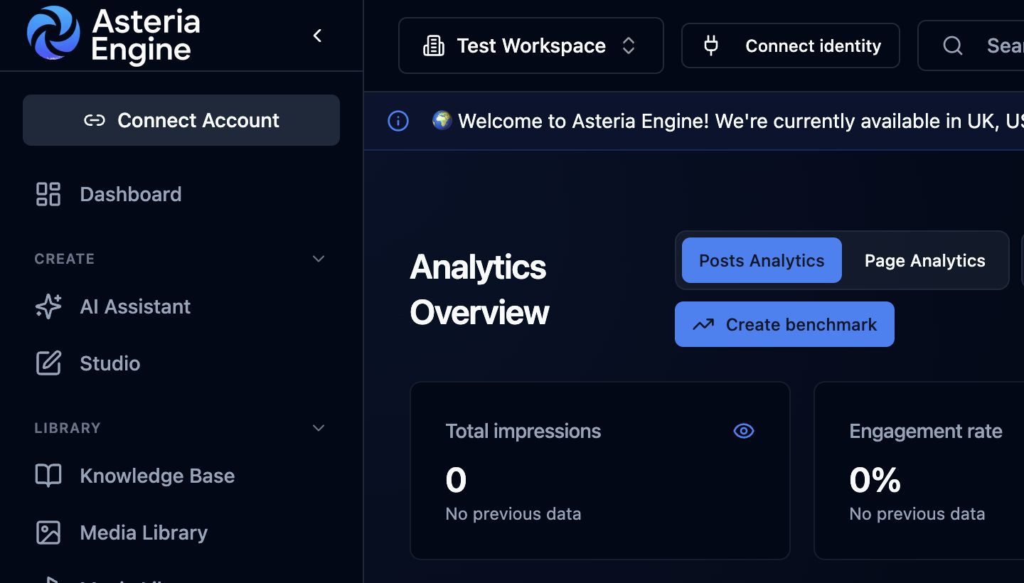This screenshot has height=583, width=1024.
Task: Click the info circle icon in the welcome banner
Action: point(398,121)
